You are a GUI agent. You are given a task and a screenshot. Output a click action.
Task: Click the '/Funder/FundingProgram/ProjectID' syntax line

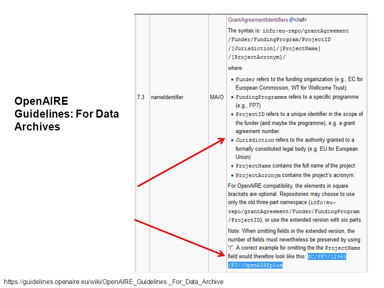(280, 40)
